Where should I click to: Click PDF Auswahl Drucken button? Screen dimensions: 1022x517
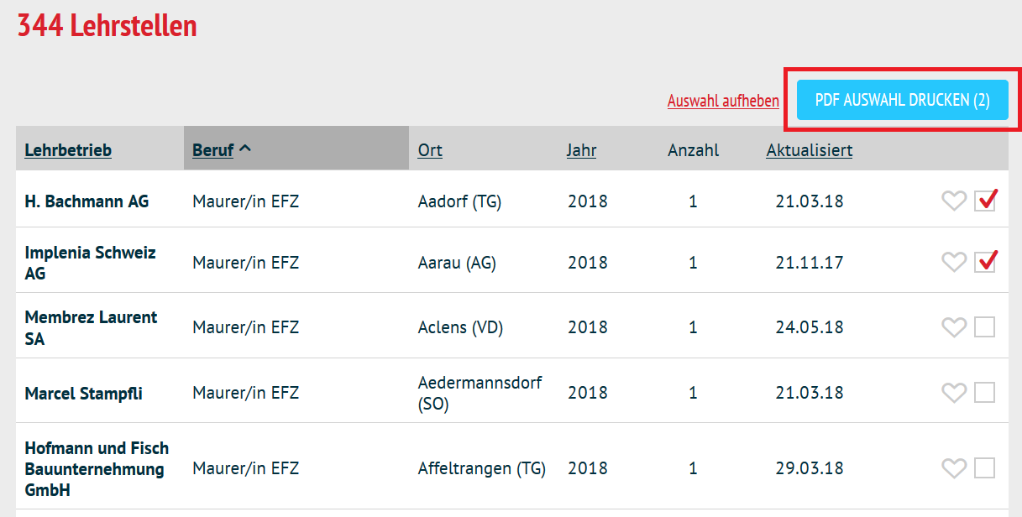[x=903, y=100]
